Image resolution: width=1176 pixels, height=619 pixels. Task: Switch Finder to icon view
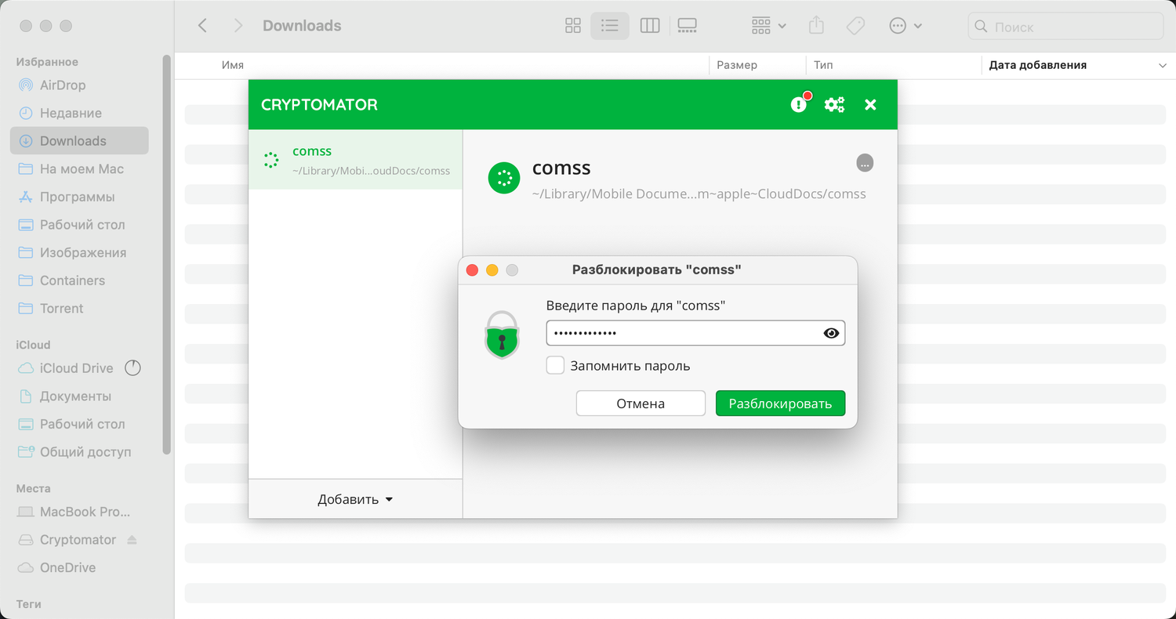click(573, 26)
